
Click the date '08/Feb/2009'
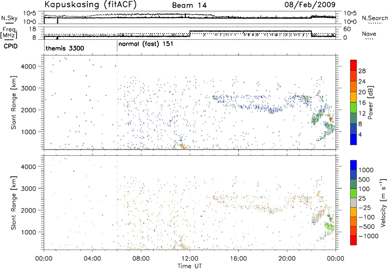(310, 4)
